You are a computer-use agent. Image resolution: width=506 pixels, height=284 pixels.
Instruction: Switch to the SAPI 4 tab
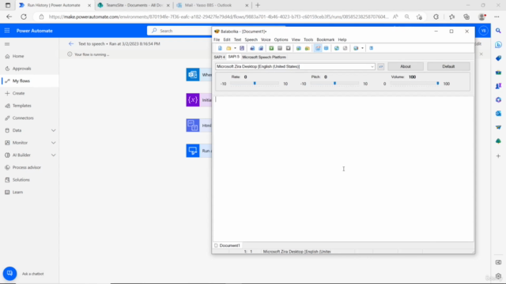pos(220,57)
